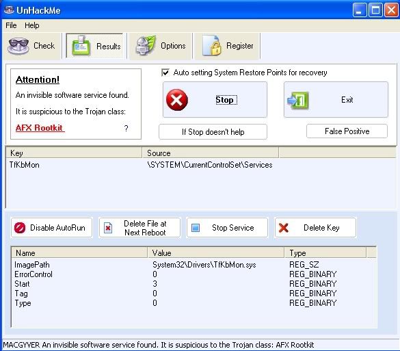Sort by the Key column header
This screenshot has width=400, height=351.
click(x=74, y=153)
